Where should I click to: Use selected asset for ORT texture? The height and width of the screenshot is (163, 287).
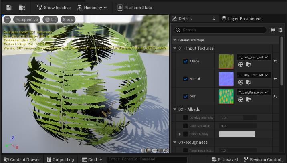241,100
